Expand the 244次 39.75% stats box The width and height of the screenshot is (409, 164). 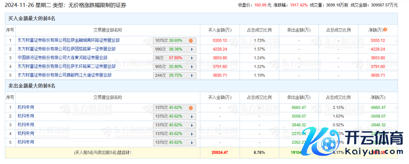point(175,75)
